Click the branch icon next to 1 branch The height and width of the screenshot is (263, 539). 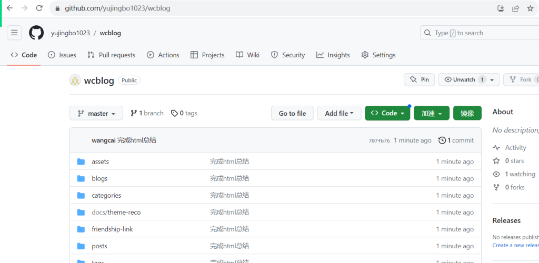coord(134,113)
